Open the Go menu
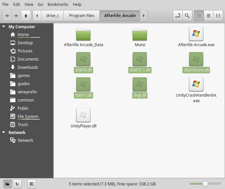225x189 pixels. click(x=40, y=5)
